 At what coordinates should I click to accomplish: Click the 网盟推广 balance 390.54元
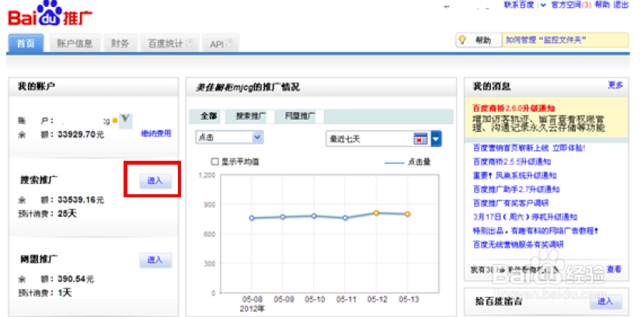[x=76, y=280]
